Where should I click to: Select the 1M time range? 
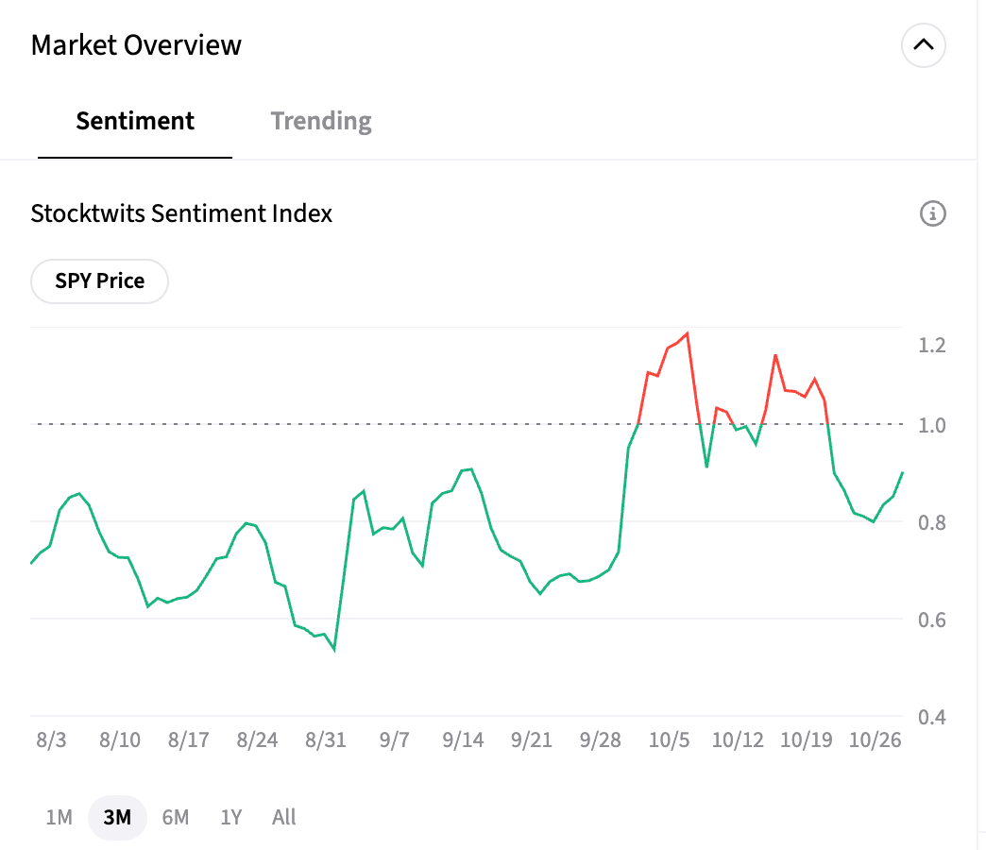pyautogui.click(x=59, y=817)
